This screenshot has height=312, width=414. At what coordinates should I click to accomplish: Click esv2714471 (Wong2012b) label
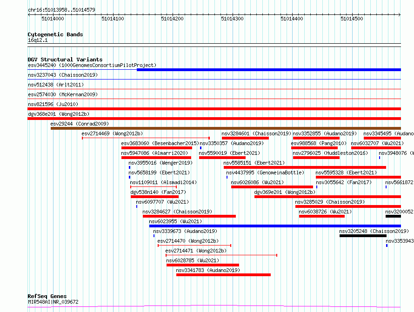(x=196, y=251)
